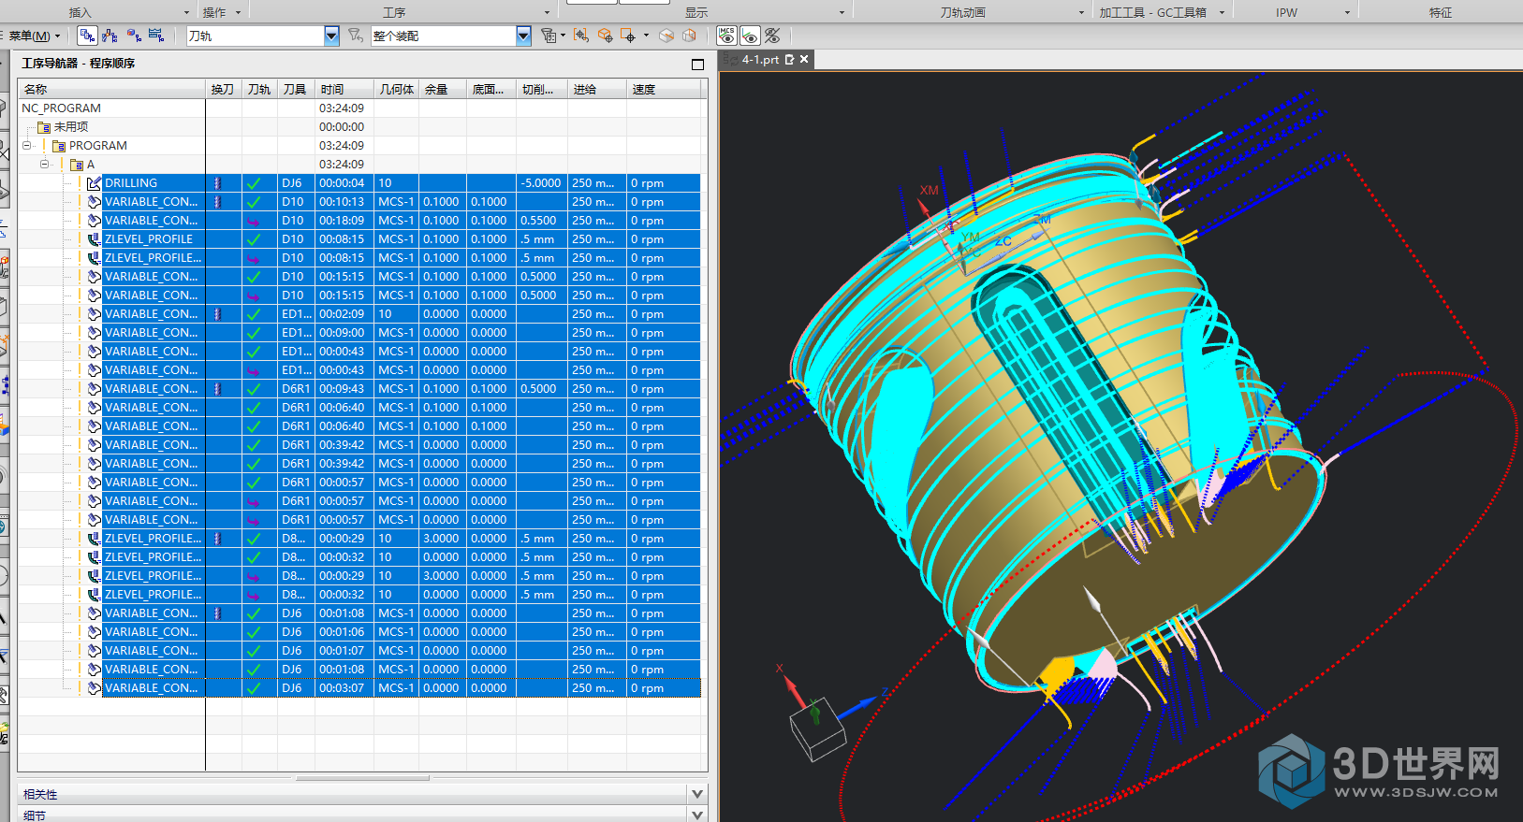1523x822 pixels.
Task: Collapse the PROGRAM tree node
Action: point(27,146)
